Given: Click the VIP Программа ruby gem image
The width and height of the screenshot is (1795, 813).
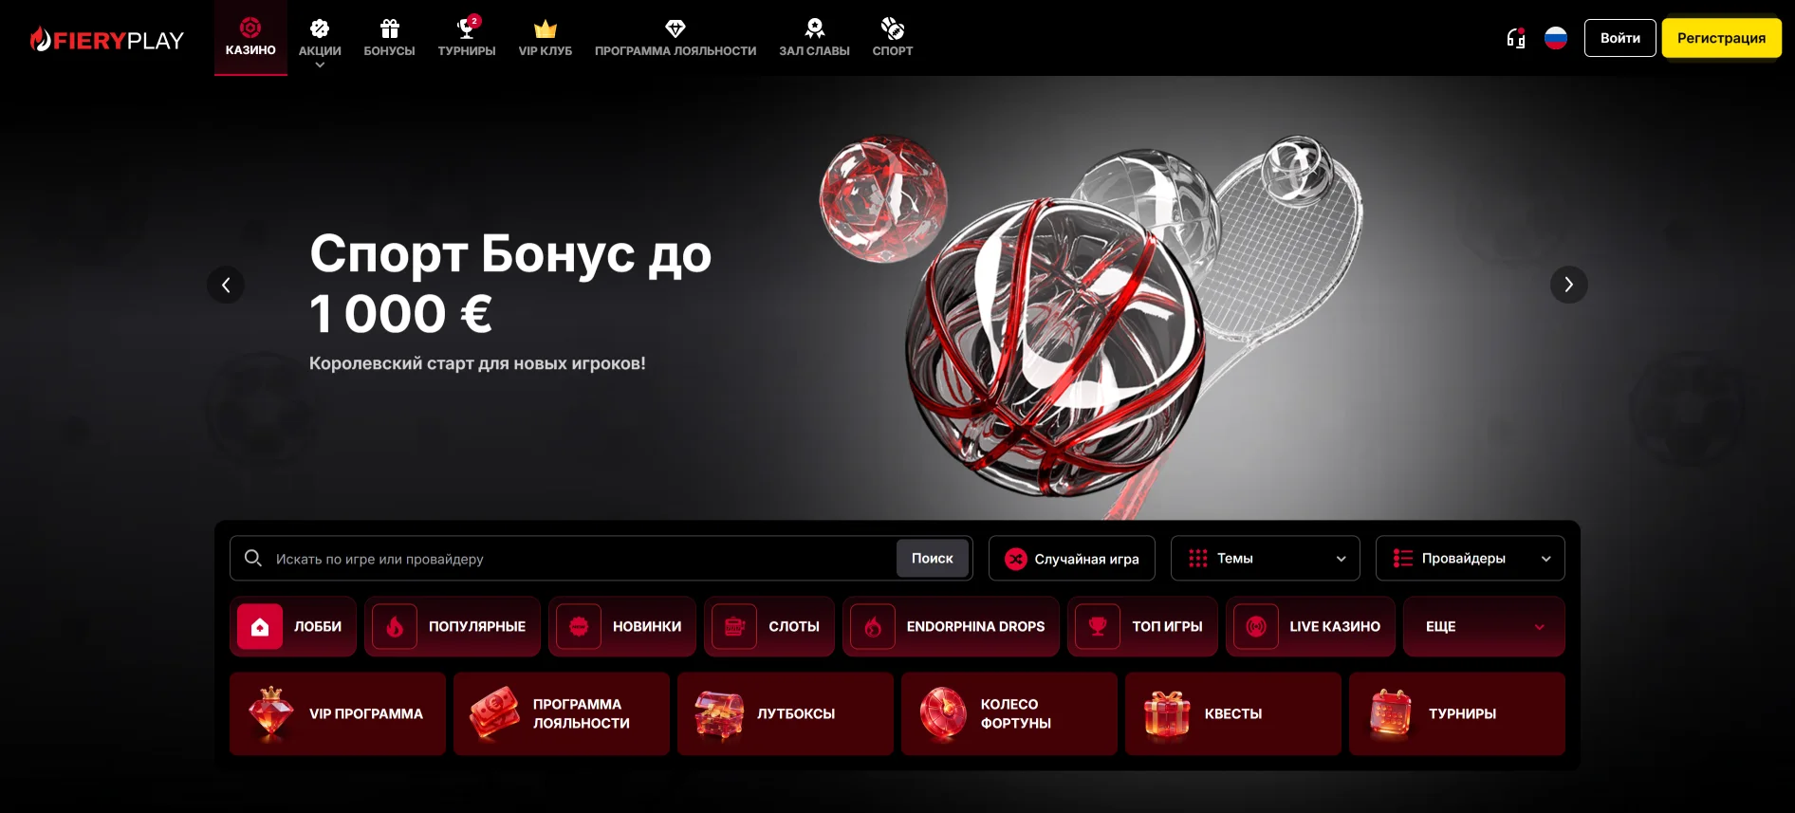Looking at the screenshot, I should tap(271, 713).
